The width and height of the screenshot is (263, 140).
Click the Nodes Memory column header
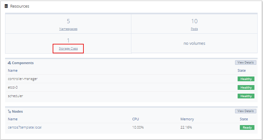point(187,119)
